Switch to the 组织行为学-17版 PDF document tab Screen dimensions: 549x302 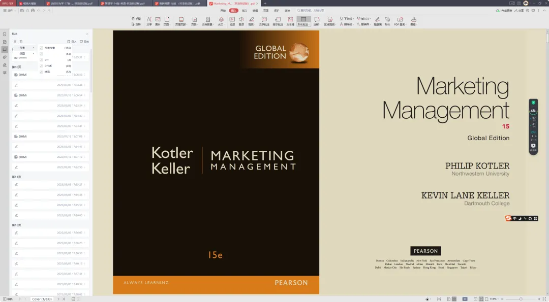click(x=72, y=4)
